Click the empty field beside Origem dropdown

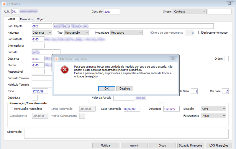coord(220,12)
